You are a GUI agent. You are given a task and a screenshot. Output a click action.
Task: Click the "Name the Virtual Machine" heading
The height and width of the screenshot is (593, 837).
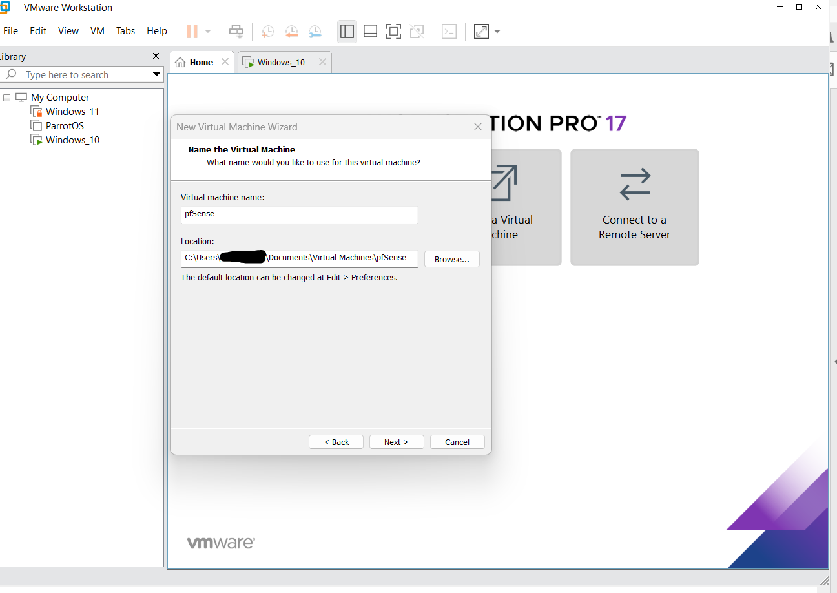pyautogui.click(x=242, y=149)
